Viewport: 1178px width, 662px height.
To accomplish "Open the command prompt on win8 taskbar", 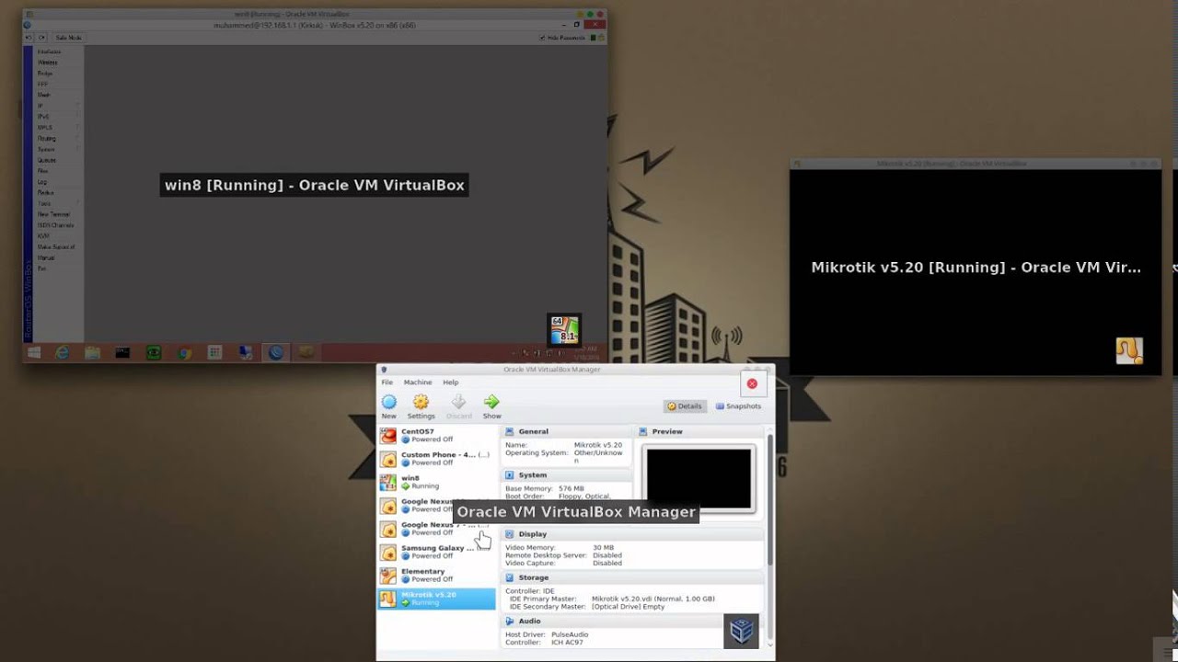I will pyautogui.click(x=122, y=352).
